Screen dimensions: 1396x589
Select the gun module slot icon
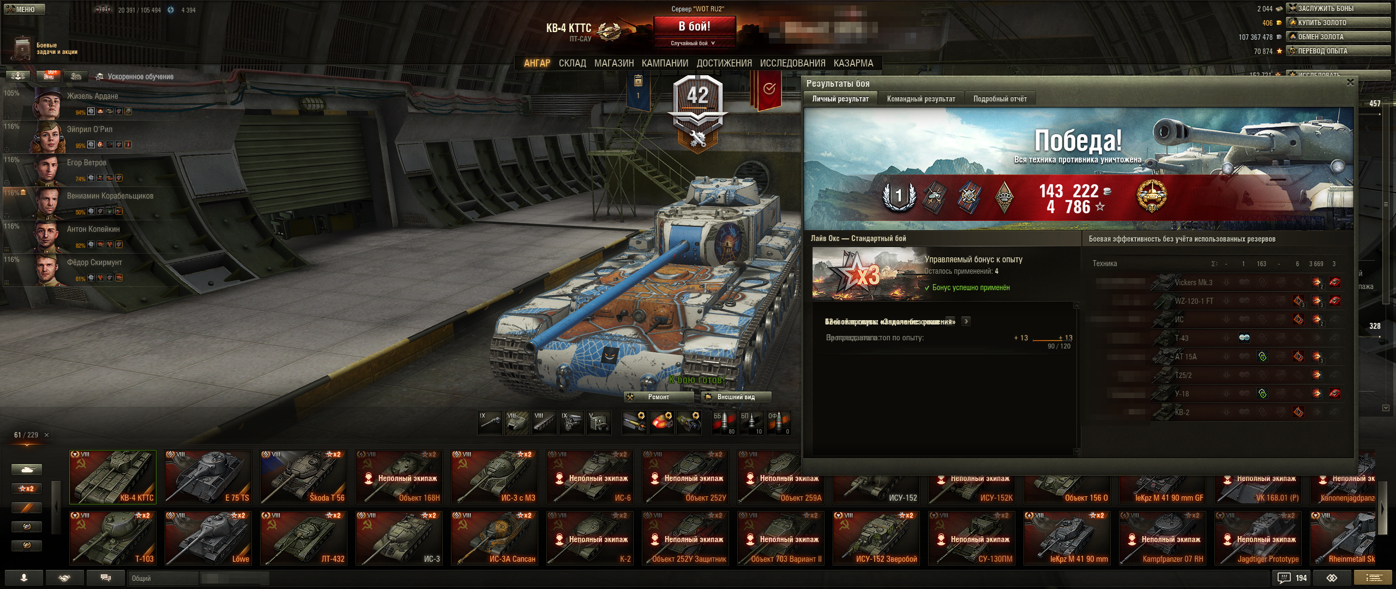(x=490, y=423)
